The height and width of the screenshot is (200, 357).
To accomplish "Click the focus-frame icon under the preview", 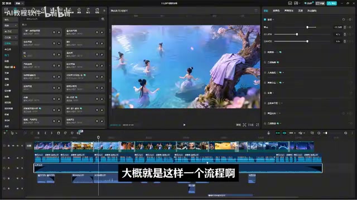I will point(244,124).
